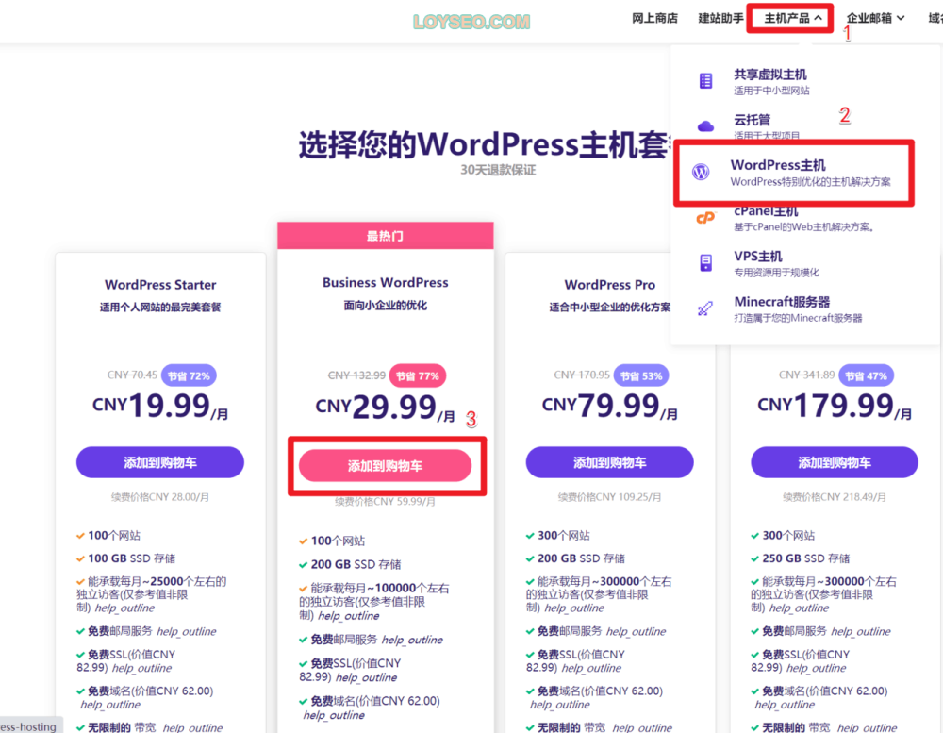
Task: Click the cPanel logo icon
Action: (705, 217)
